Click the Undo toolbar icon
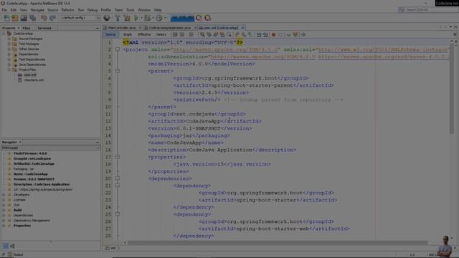Screen dimensions: 459x258 44,18
